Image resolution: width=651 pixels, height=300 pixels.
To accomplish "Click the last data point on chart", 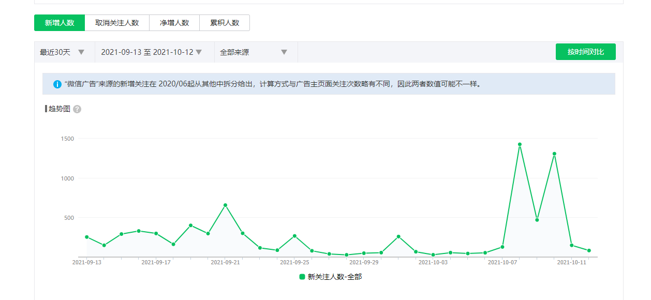I will coord(589,250).
